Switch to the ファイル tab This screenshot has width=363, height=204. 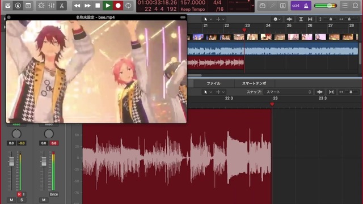[213, 83]
